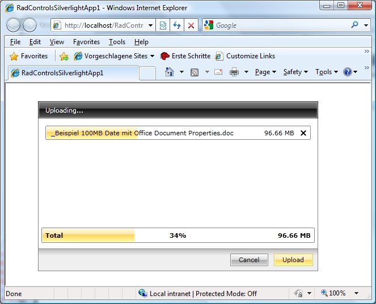Click the Compatibility View icon in address bar
This screenshot has width=376, height=304.
[163, 25]
